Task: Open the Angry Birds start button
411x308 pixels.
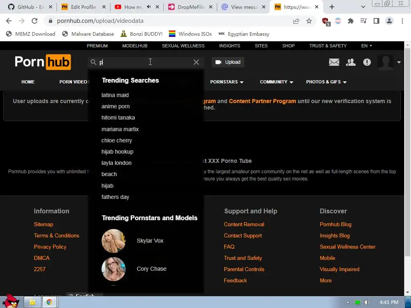Action: [10, 301]
